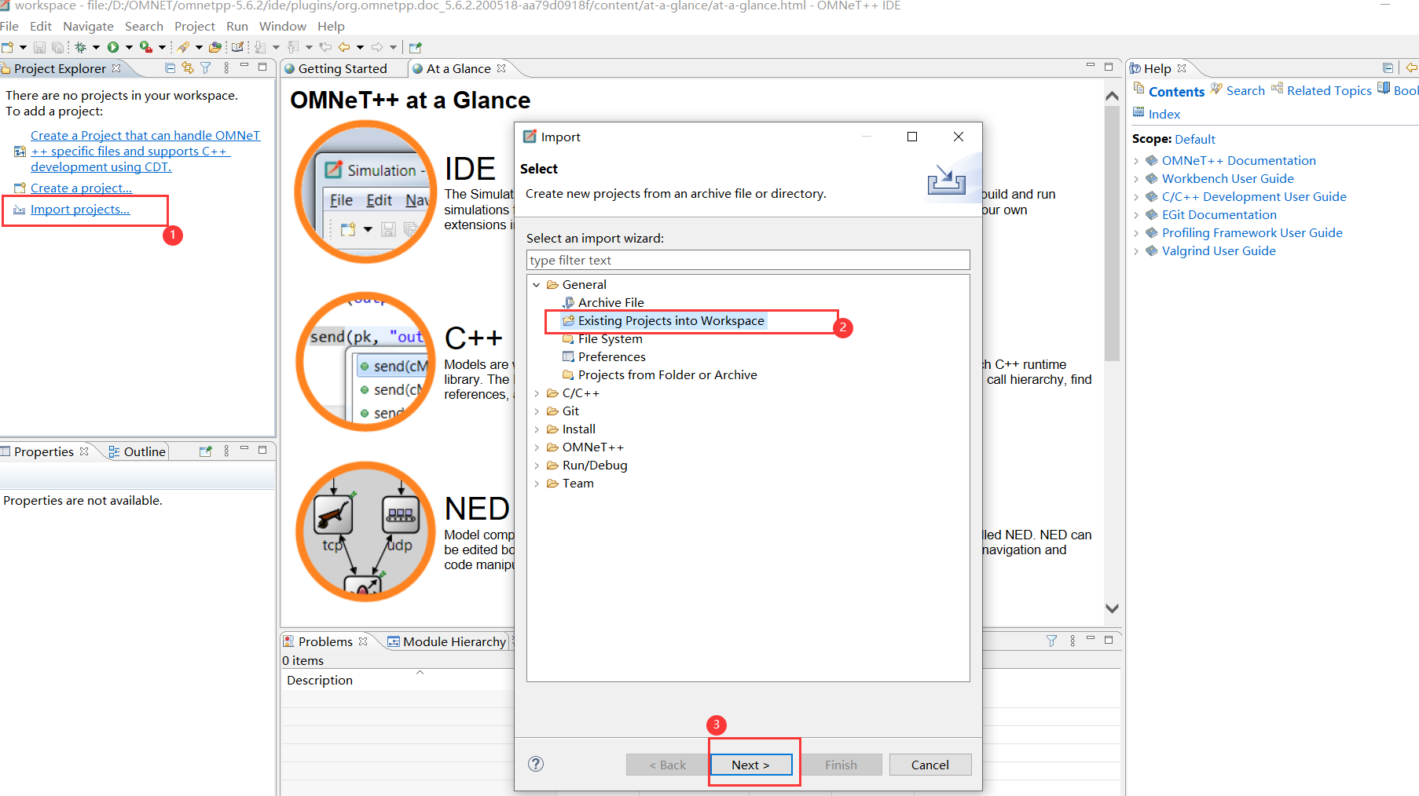
Task: Open the Properties view menu dots
Action: click(x=225, y=451)
